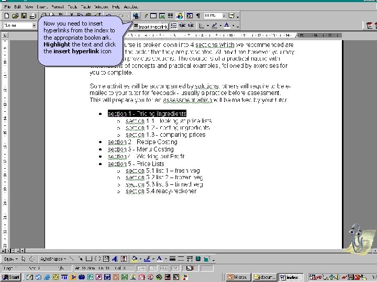The image size is (377, 282).
Task: Click the highlighted Section 1 Pricing Ingredients text
Action: click(147, 114)
